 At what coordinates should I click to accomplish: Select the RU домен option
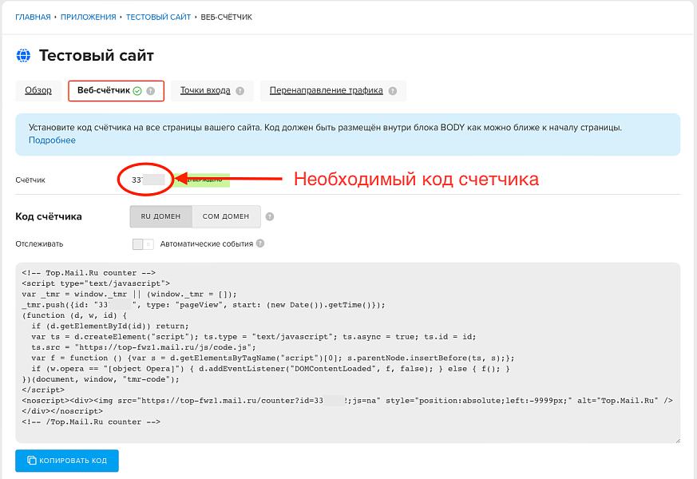click(160, 216)
